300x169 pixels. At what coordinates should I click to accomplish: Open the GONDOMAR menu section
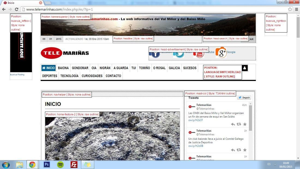80,68
